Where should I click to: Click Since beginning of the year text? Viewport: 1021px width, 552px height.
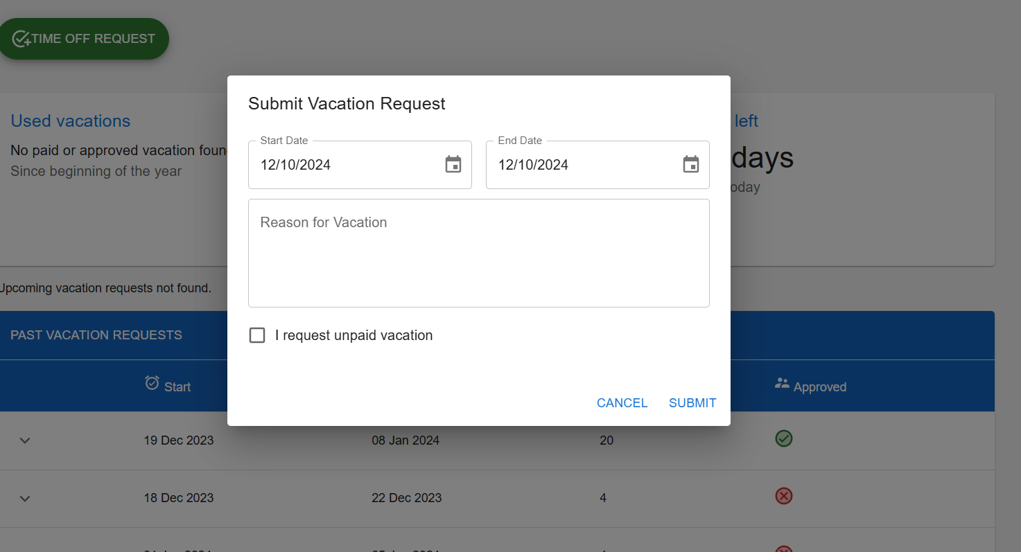96,171
